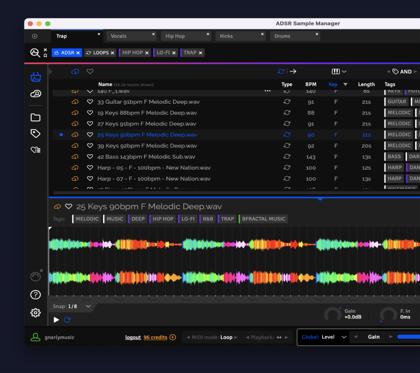Open the tags panel icon in sidebar
This screenshot has height=373, width=420.
click(x=35, y=134)
